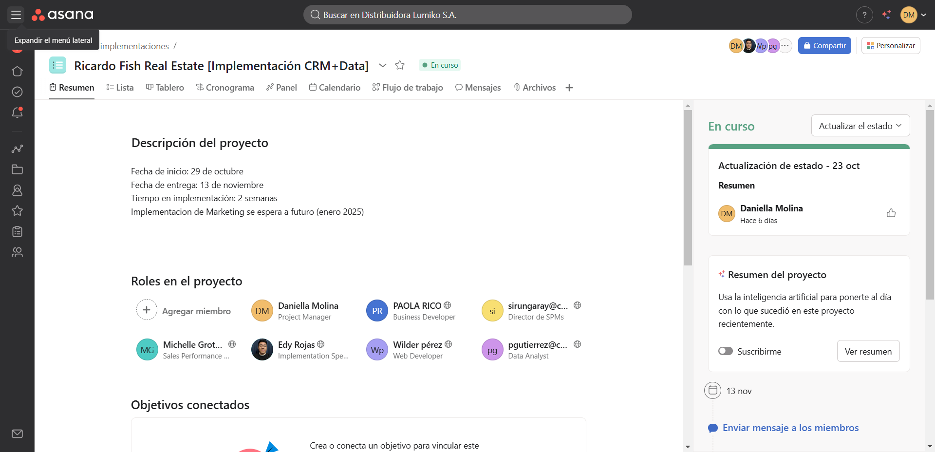Open Reporting graph icon in sidebar
Image resolution: width=935 pixels, height=452 pixels.
click(x=17, y=149)
